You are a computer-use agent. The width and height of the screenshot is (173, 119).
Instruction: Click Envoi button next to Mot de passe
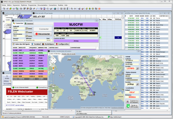click(29, 36)
